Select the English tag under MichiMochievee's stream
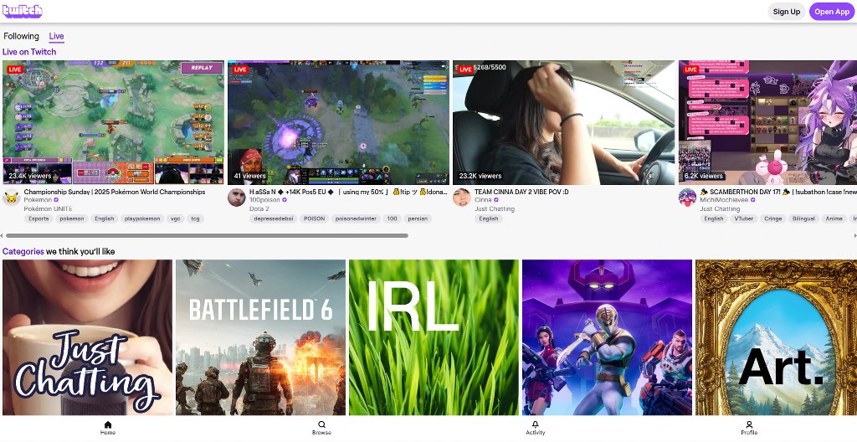This screenshot has width=857, height=442. pos(714,218)
